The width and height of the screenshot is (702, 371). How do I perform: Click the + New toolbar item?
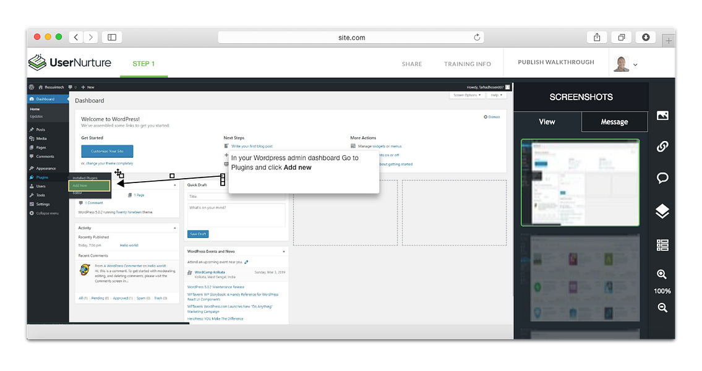point(88,87)
